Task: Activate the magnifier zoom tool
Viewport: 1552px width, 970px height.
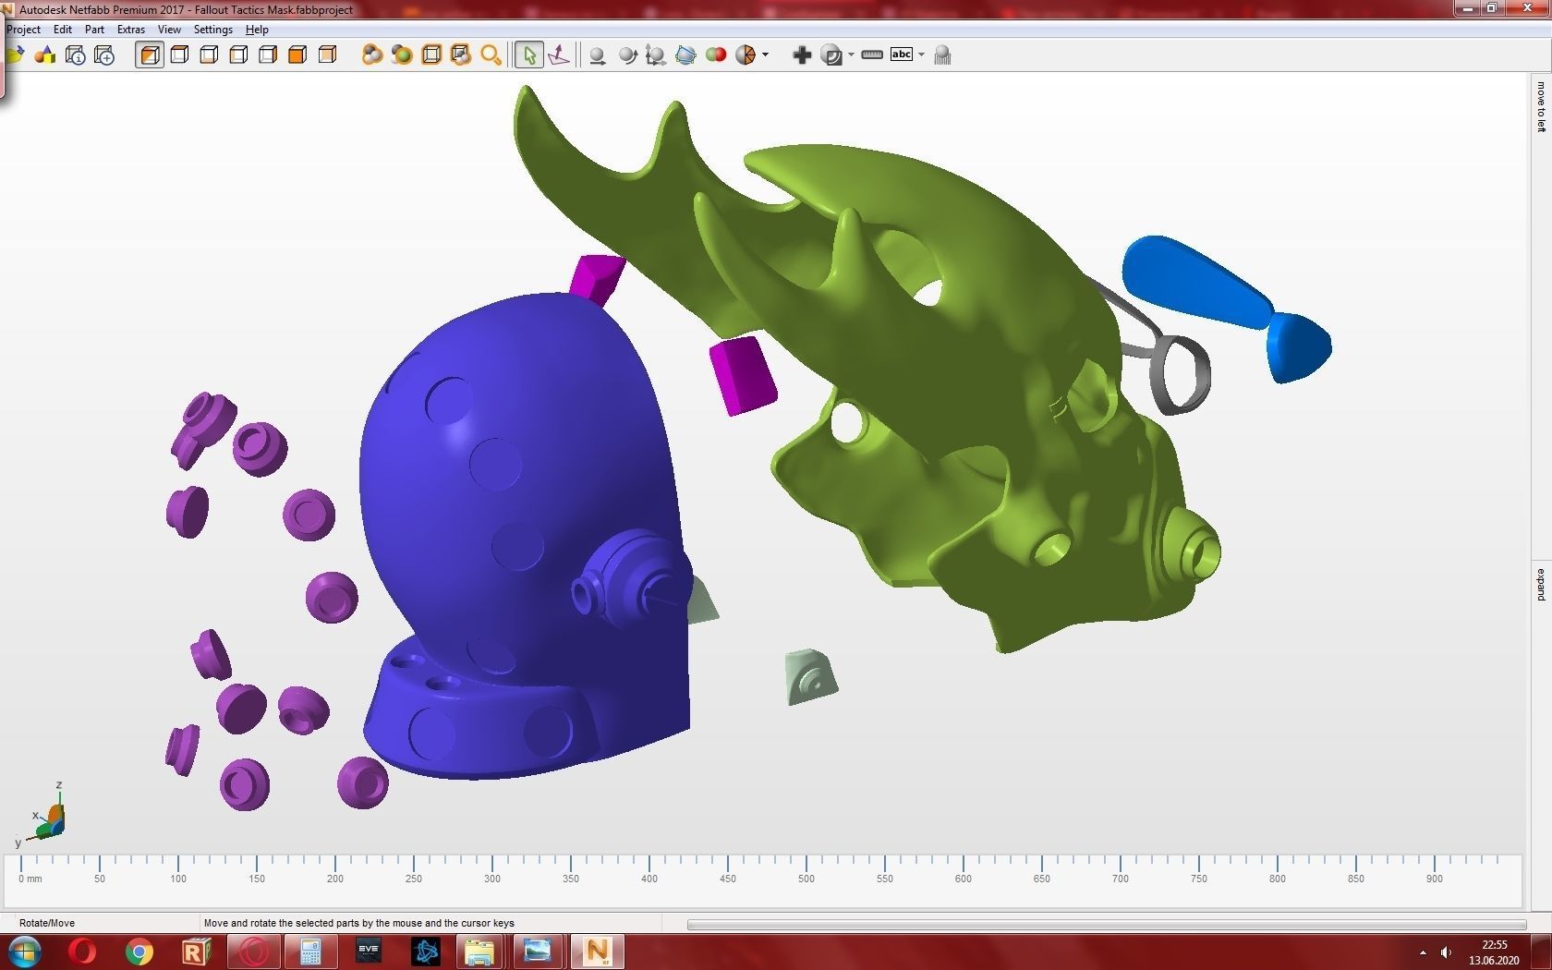Action: [x=491, y=55]
